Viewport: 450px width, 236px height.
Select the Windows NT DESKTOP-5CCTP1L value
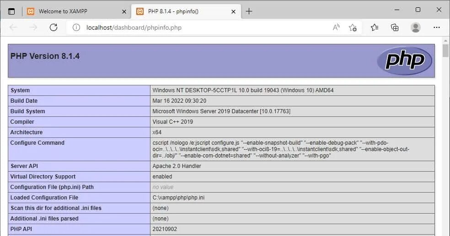(x=243, y=90)
